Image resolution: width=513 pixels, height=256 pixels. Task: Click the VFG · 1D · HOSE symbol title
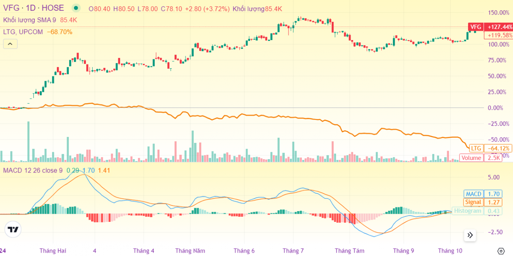[x=34, y=8]
